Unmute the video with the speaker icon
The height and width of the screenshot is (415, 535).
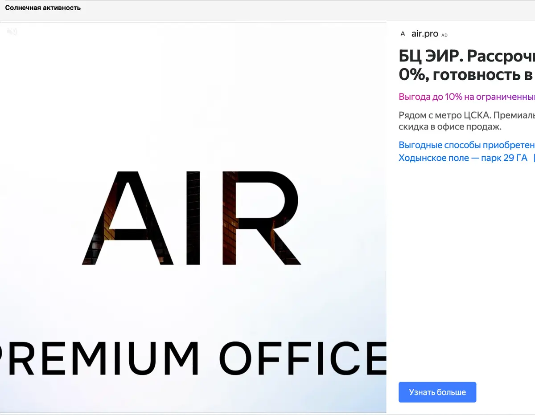coord(12,31)
